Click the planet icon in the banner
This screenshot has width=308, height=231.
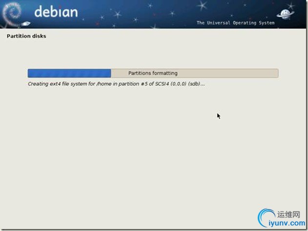pos(285,14)
